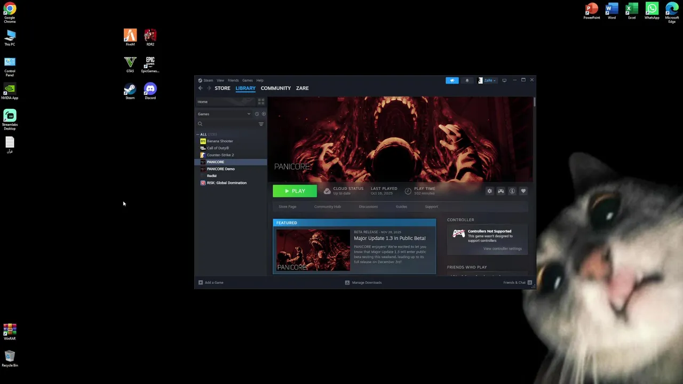Viewport: 683px width, 384px height.
Task: Open the Discord desktop icon
Action: (150, 91)
